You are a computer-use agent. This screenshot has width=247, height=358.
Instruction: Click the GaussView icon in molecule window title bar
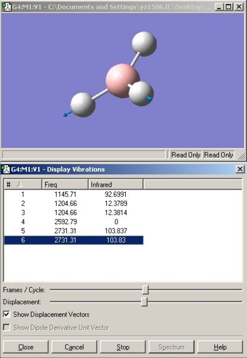(7, 7)
